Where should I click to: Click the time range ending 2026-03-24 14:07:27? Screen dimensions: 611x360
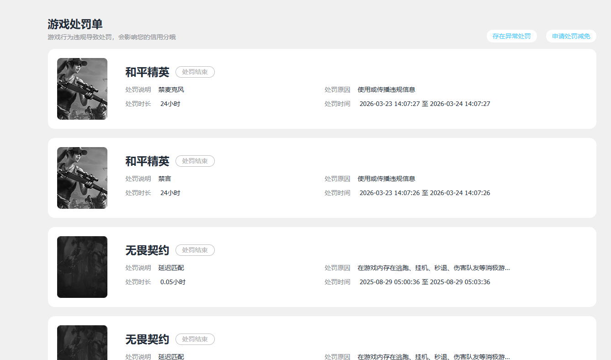[425, 104]
